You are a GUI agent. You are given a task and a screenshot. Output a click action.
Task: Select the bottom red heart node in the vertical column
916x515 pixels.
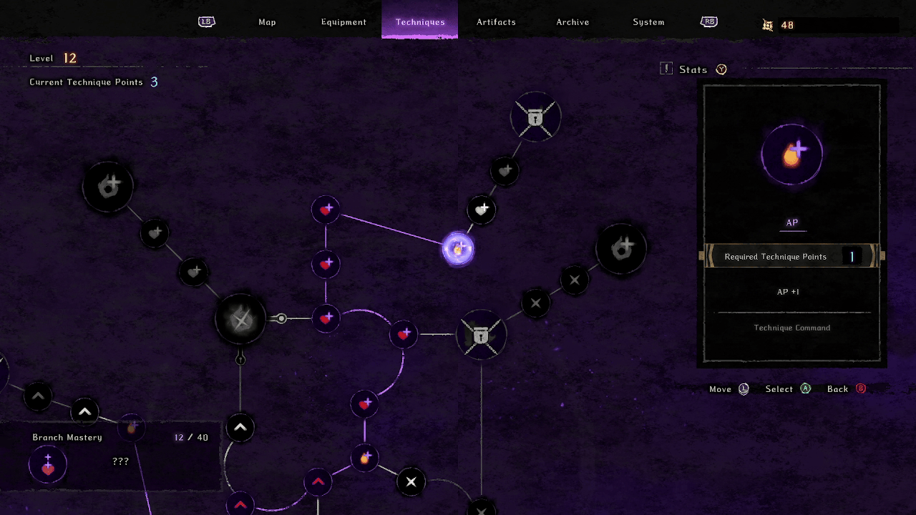click(326, 318)
